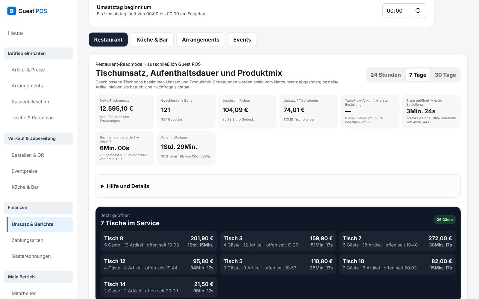Click the Durchschnittsbon value 104,09 €
This screenshot has width=479, height=299.
tap(235, 110)
